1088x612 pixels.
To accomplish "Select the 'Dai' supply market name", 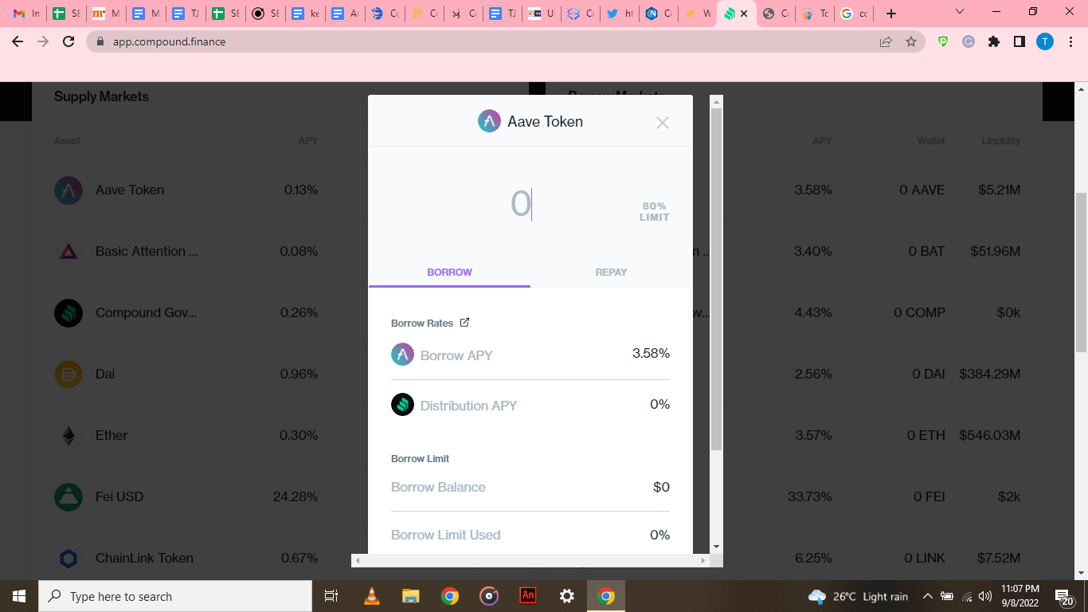I will pos(107,374).
